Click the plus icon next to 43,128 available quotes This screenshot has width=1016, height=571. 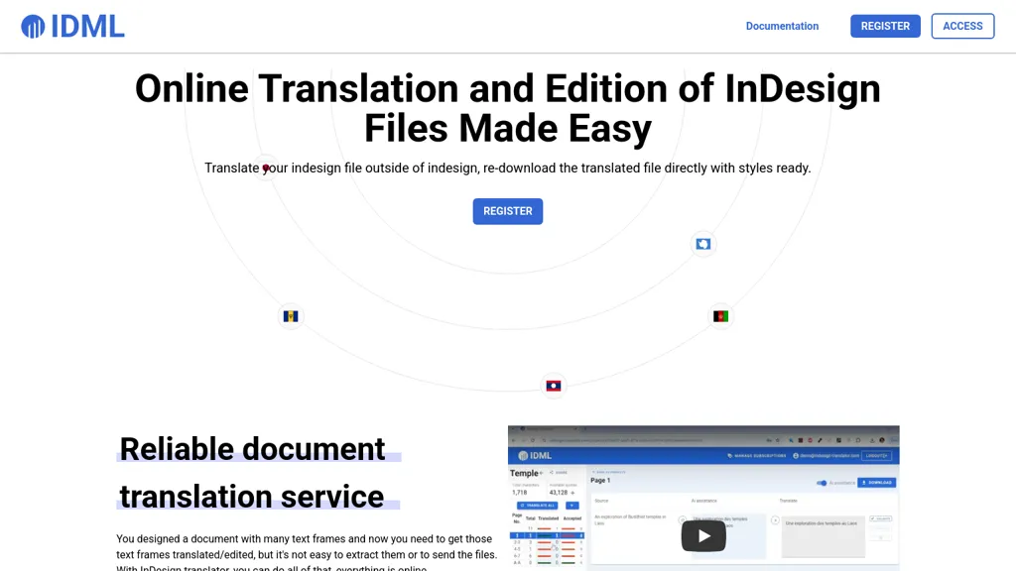point(571,492)
